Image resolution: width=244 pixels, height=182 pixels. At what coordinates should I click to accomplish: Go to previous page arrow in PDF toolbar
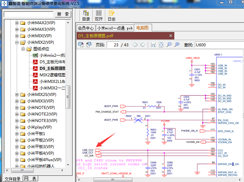(135, 45)
